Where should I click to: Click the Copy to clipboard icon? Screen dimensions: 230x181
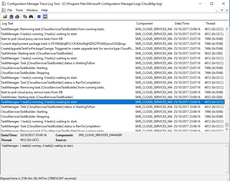coord(25,17)
